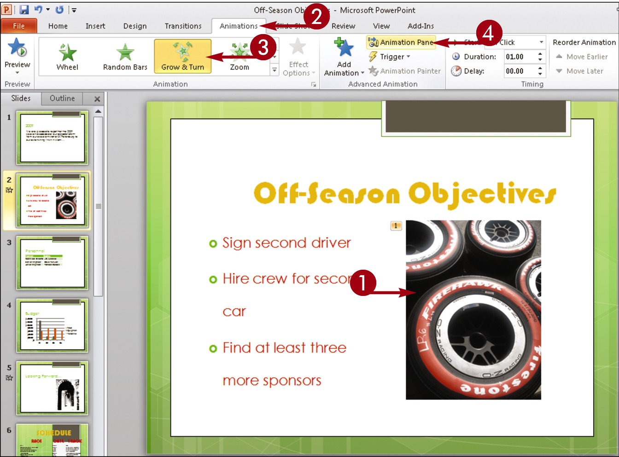The height and width of the screenshot is (457, 619).
Task: Close the slides pane
Action: [x=97, y=99]
